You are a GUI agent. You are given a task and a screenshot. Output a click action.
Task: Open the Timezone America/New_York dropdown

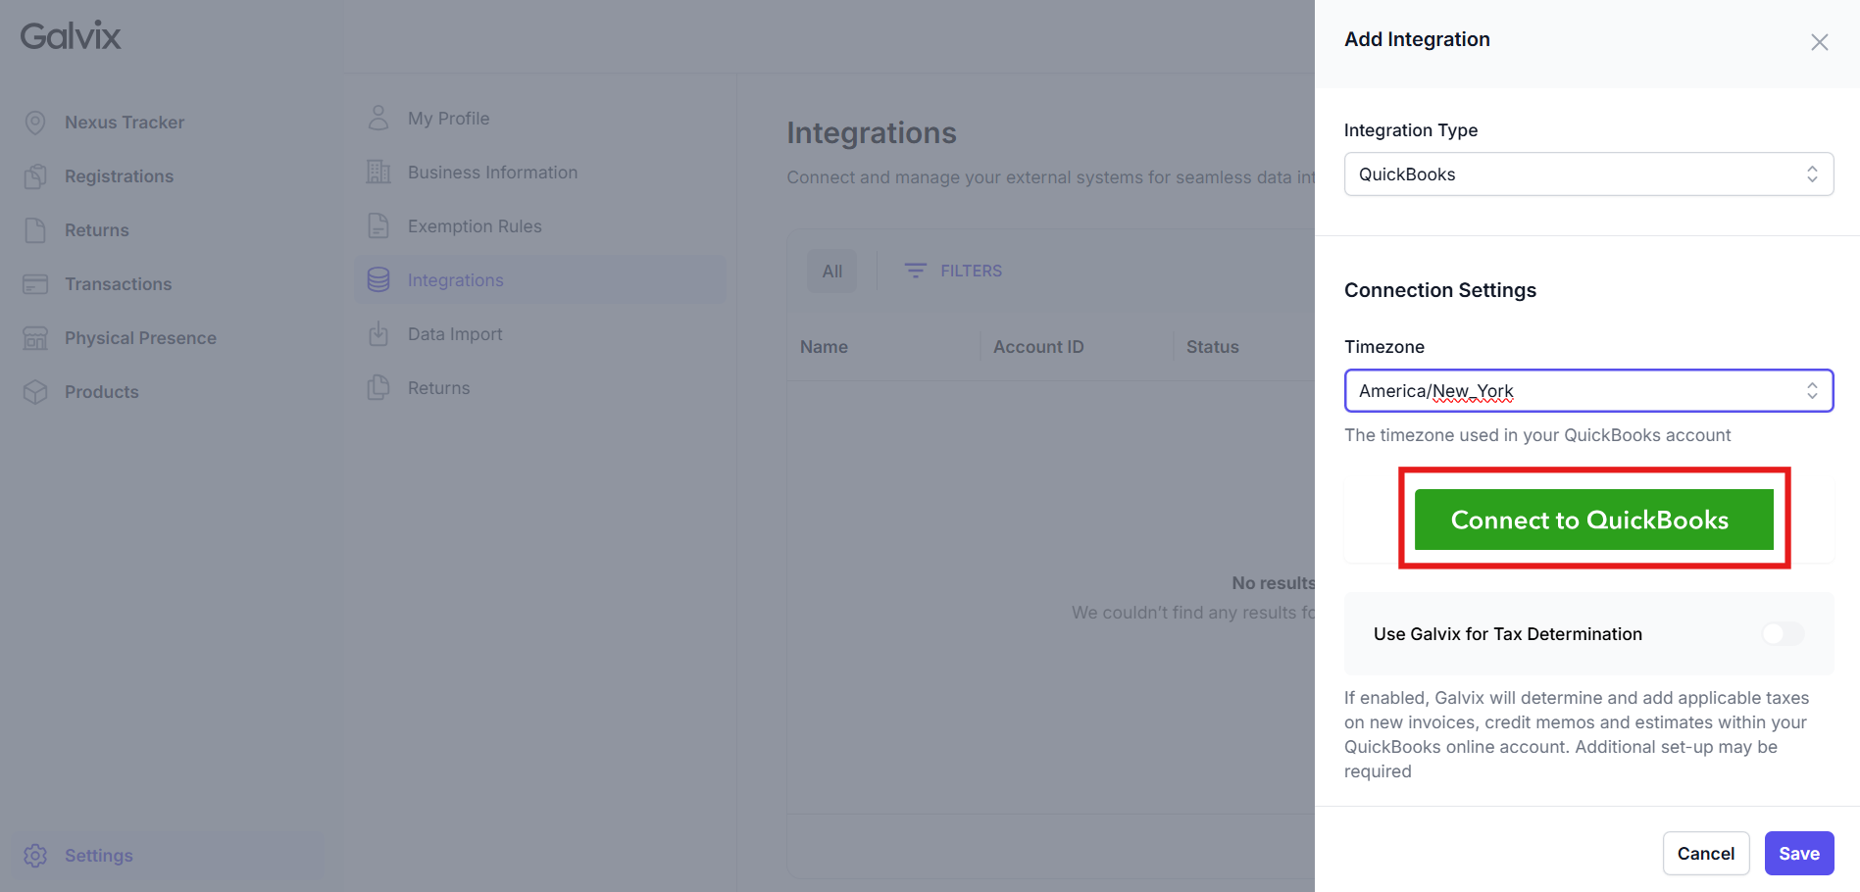(x=1588, y=391)
